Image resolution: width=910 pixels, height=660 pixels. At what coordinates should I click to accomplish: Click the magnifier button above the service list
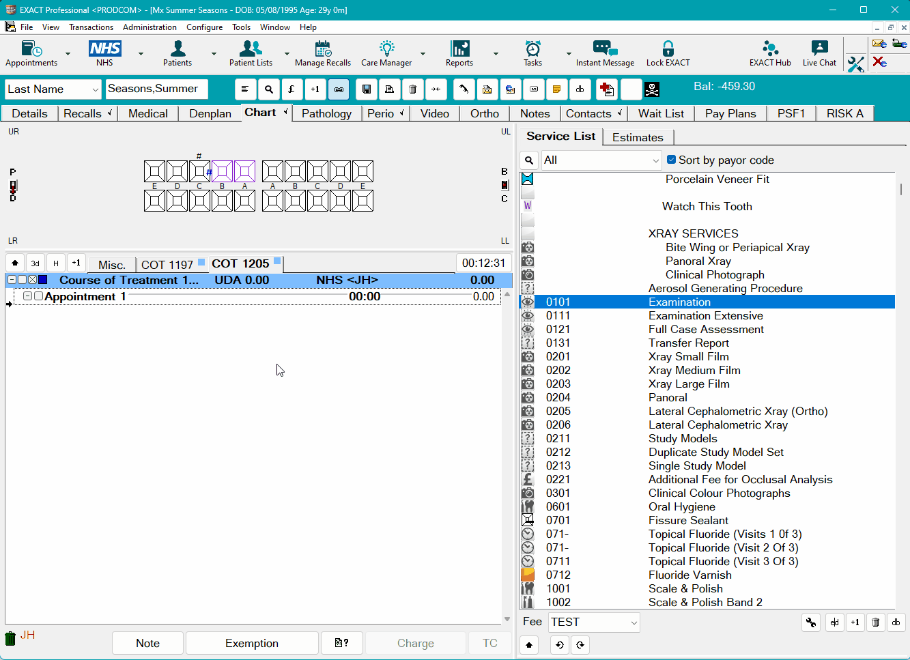(529, 160)
